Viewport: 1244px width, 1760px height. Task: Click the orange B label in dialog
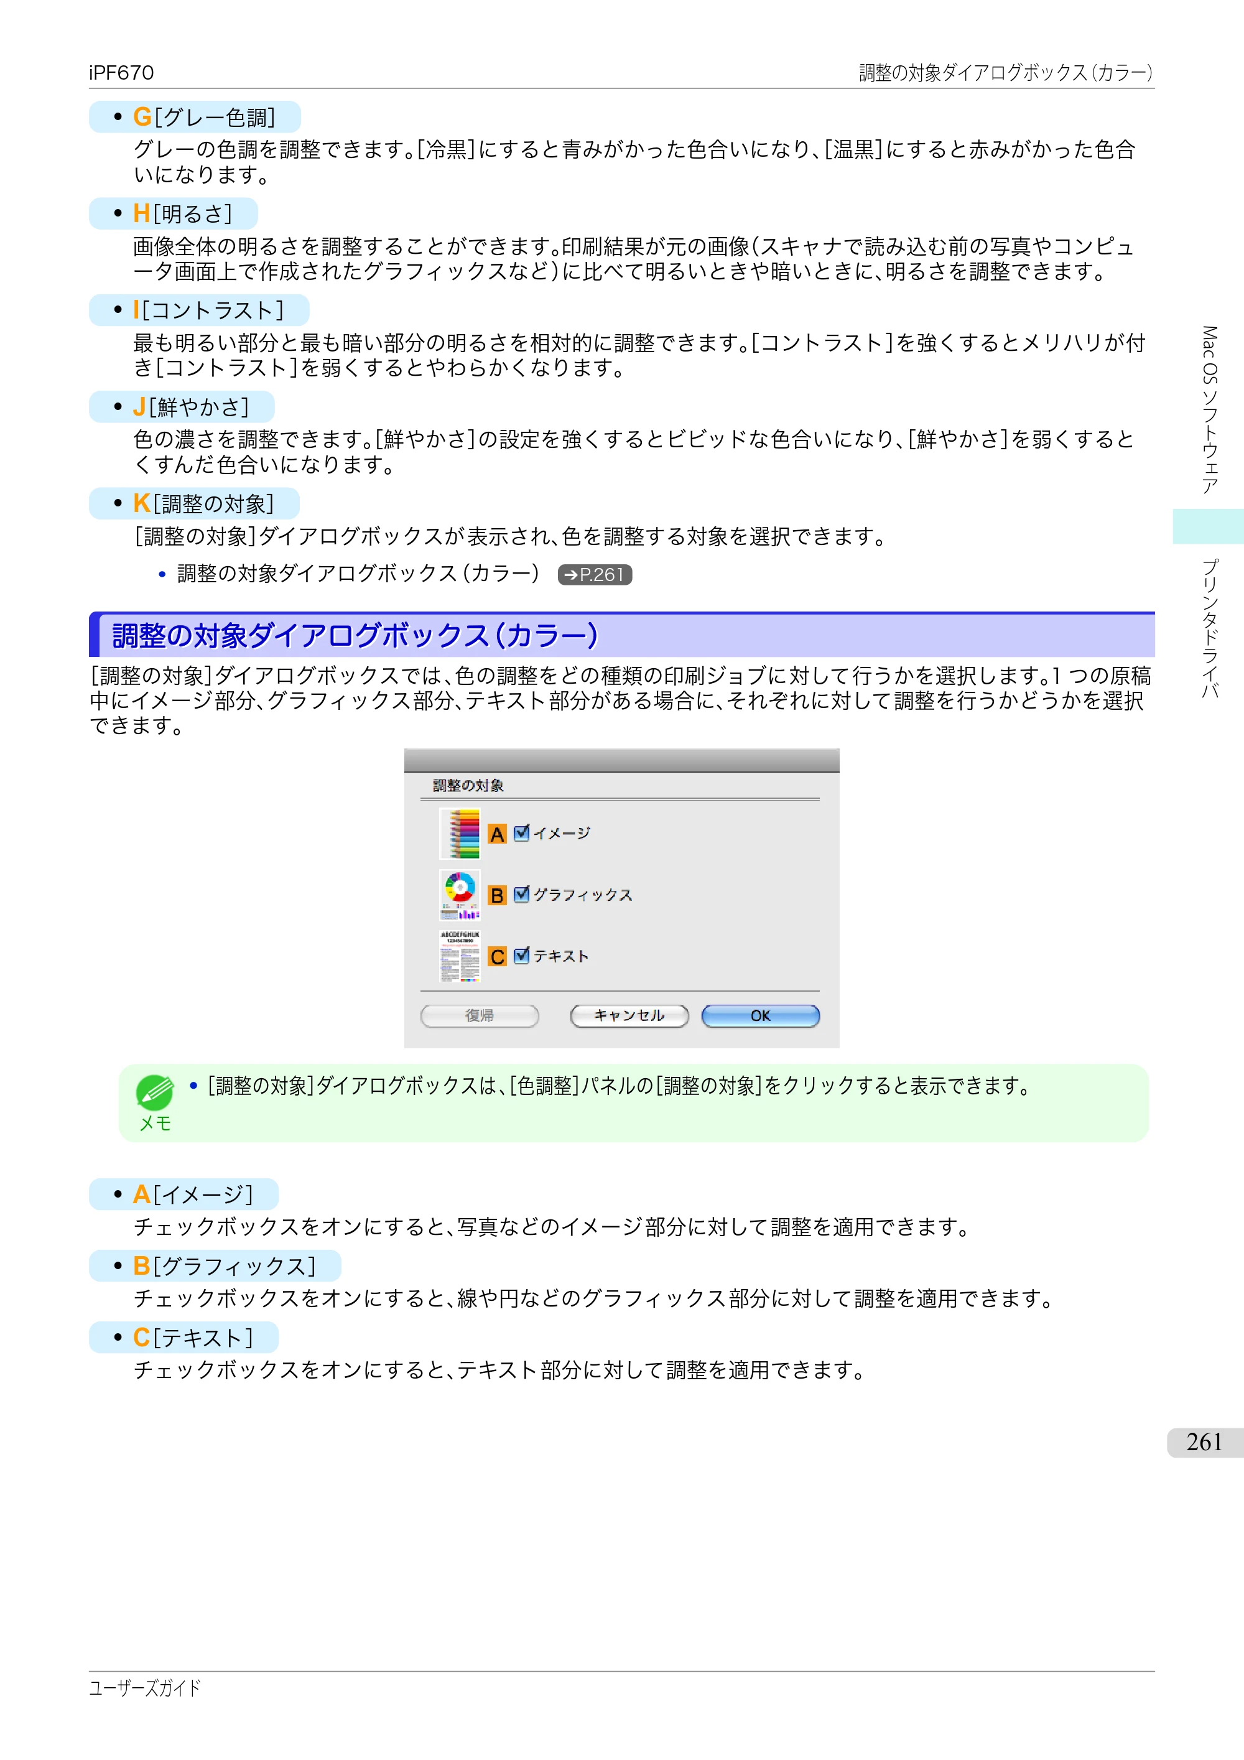[498, 895]
